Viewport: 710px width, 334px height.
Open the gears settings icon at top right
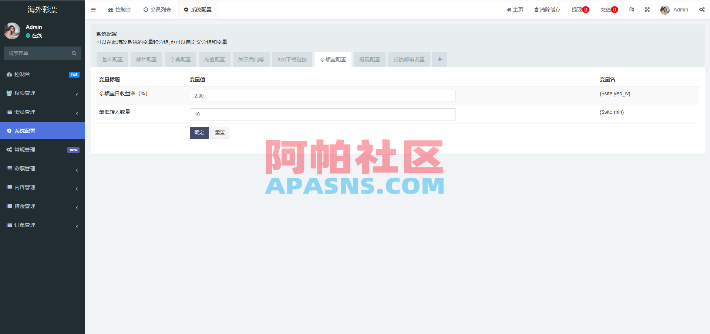(702, 10)
